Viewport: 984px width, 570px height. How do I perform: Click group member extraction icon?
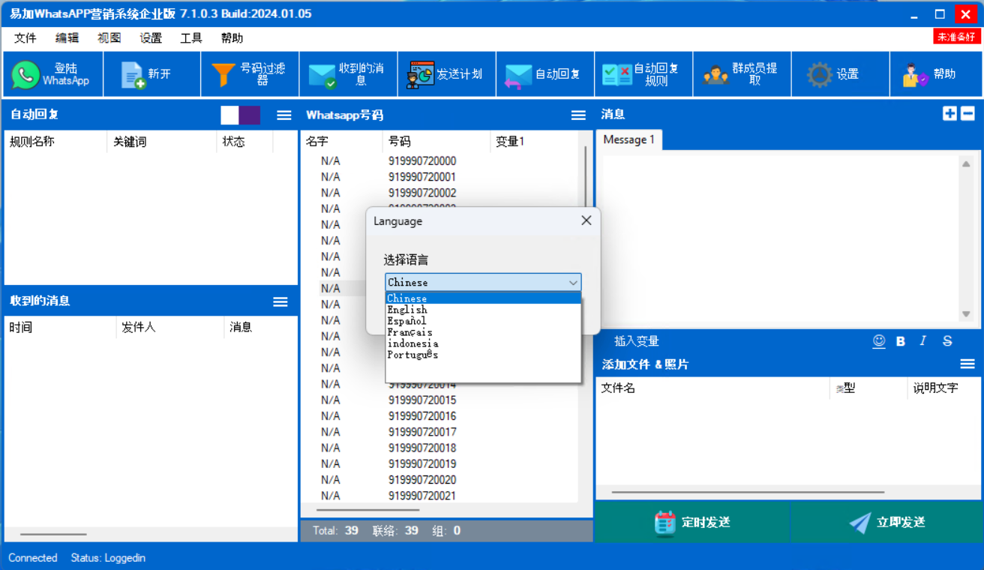pos(715,74)
